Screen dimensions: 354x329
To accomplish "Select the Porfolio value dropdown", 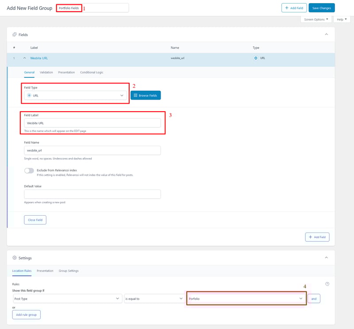I will pyautogui.click(x=246, y=299).
